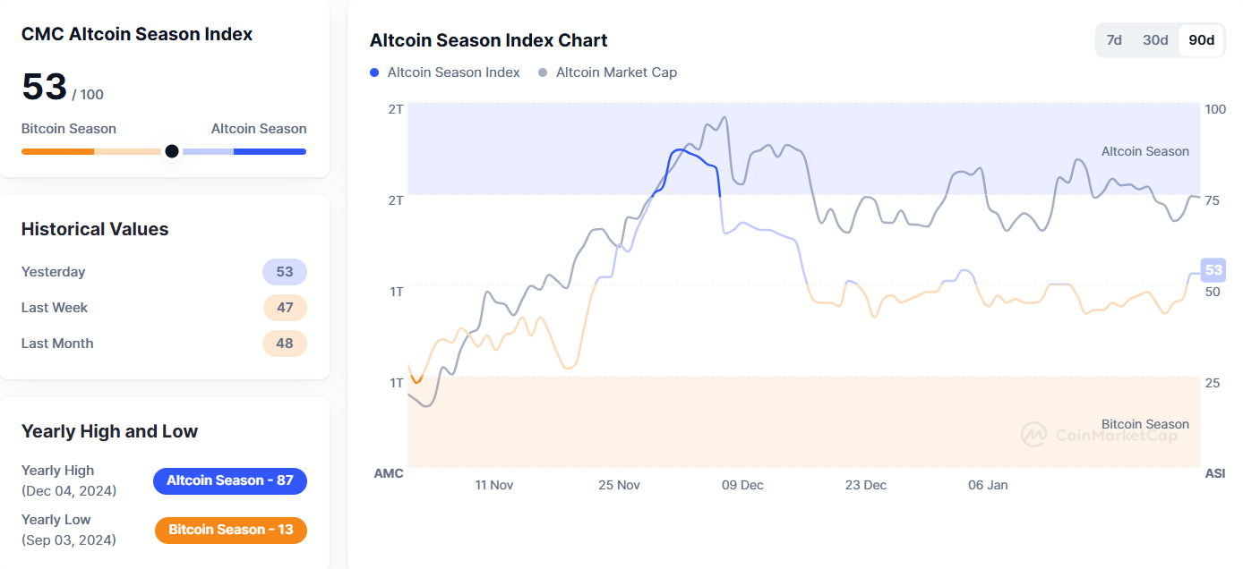Toggle Altcoin Market Cap legend dot
Viewport: 1243px width, 569px height.
(543, 72)
